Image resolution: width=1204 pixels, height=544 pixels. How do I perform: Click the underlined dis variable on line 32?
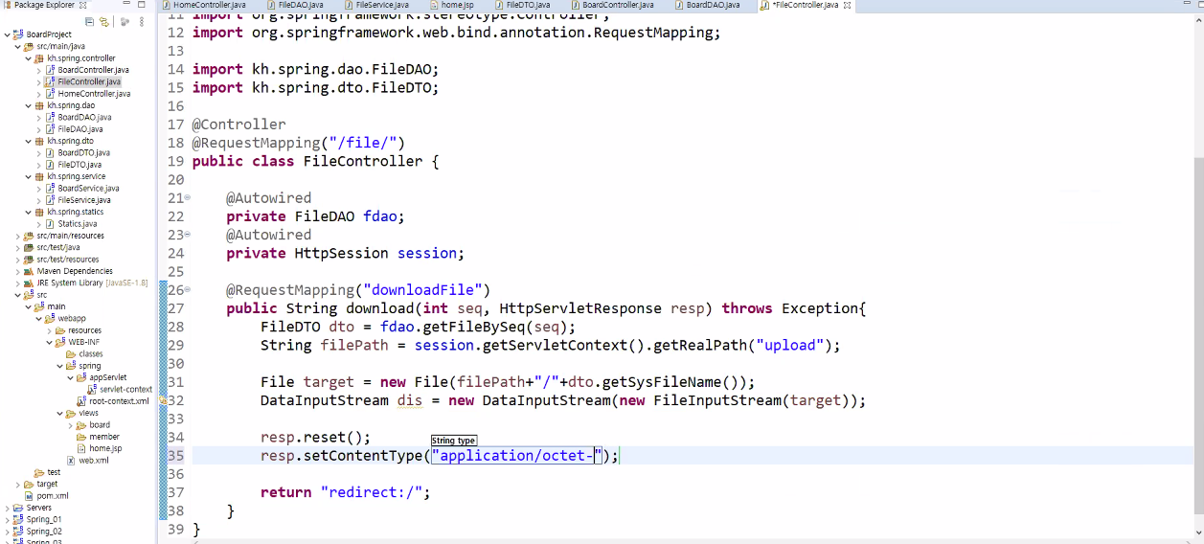409,400
